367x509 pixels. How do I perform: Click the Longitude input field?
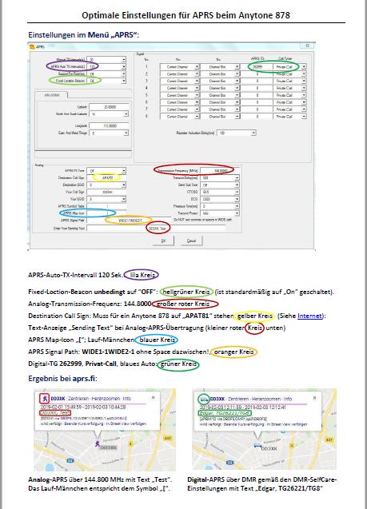[109, 125]
